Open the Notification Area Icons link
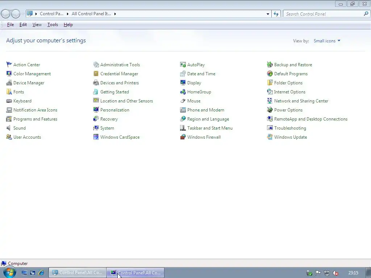Image resolution: width=371 pixels, height=278 pixels. tap(35, 110)
